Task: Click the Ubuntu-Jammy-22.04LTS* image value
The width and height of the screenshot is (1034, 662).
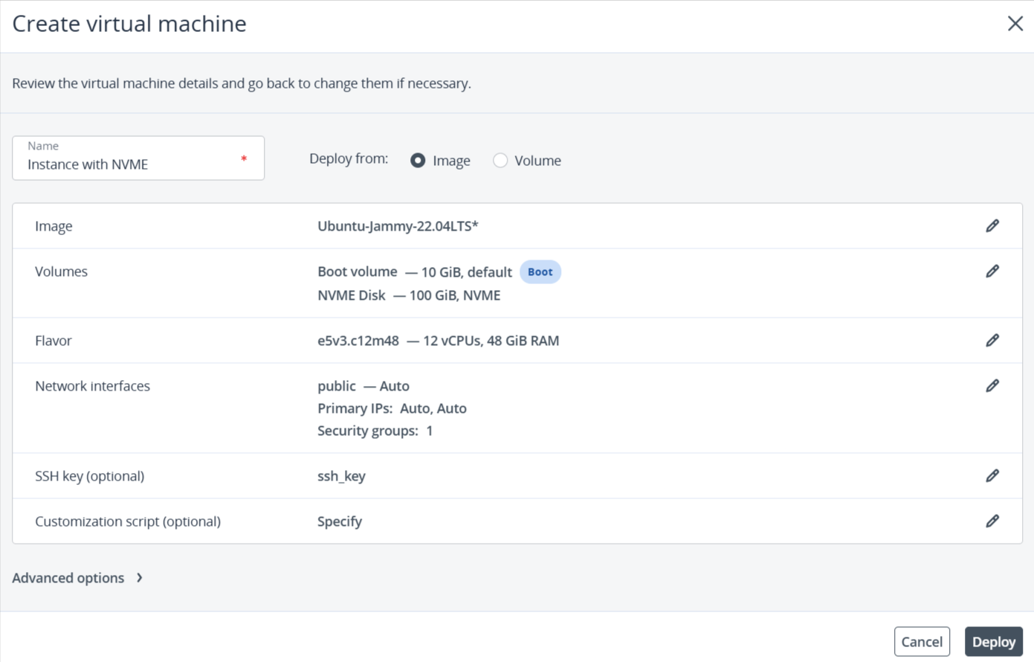Action: [398, 226]
